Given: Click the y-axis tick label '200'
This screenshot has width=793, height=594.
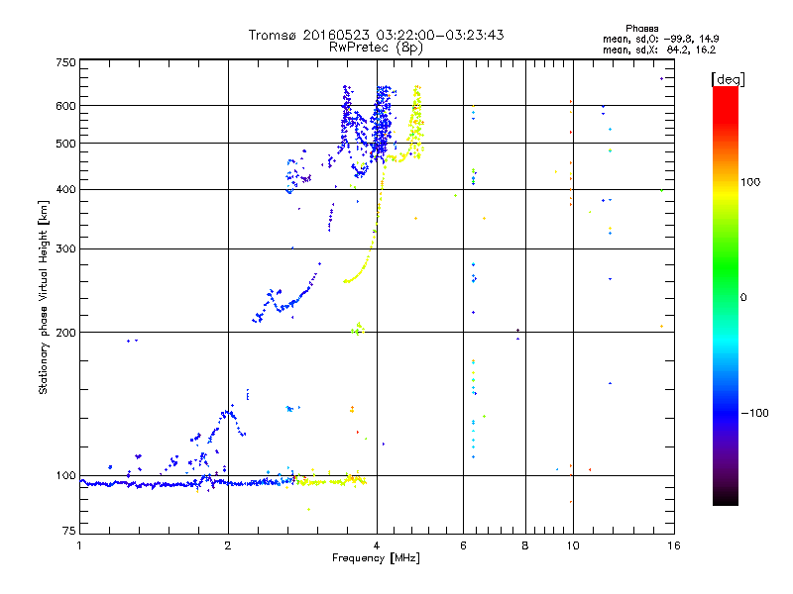Looking at the screenshot, I should point(65,333).
